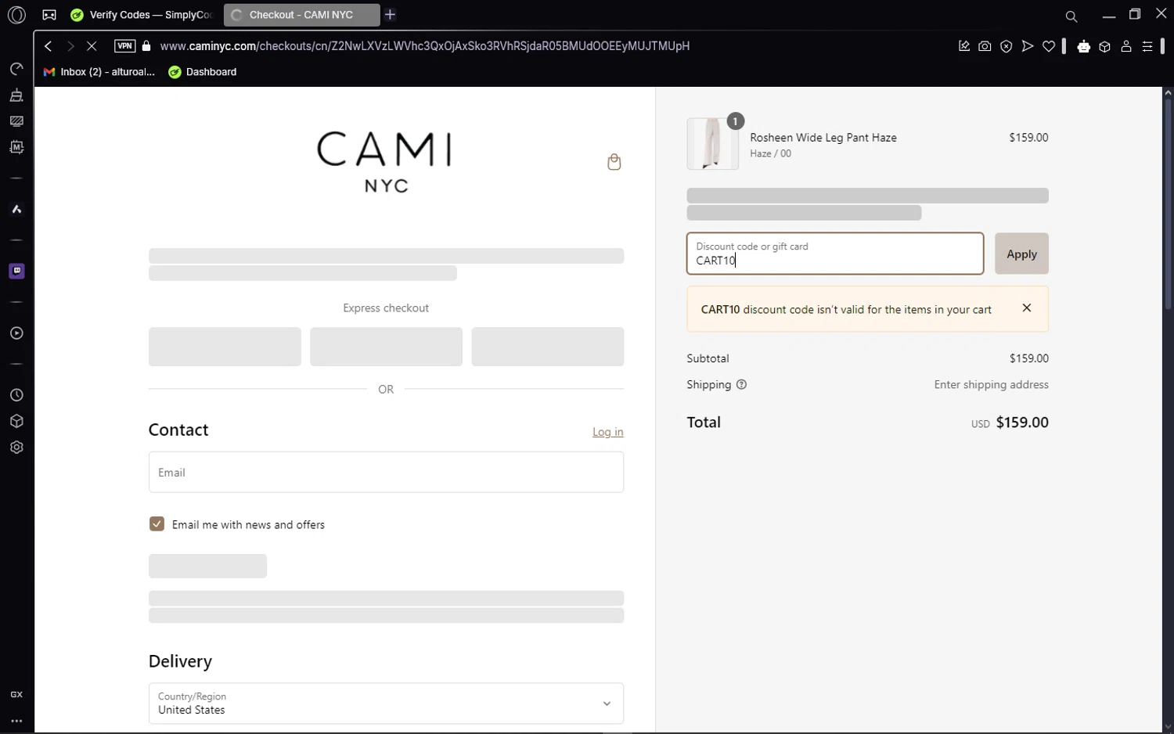This screenshot has width=1174, height=734.
Task: Stop loading the page
Action: [92, 46]
